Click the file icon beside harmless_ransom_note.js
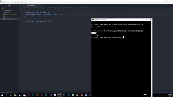This screenshot has width=173, height=97. (x=4, y=15)
